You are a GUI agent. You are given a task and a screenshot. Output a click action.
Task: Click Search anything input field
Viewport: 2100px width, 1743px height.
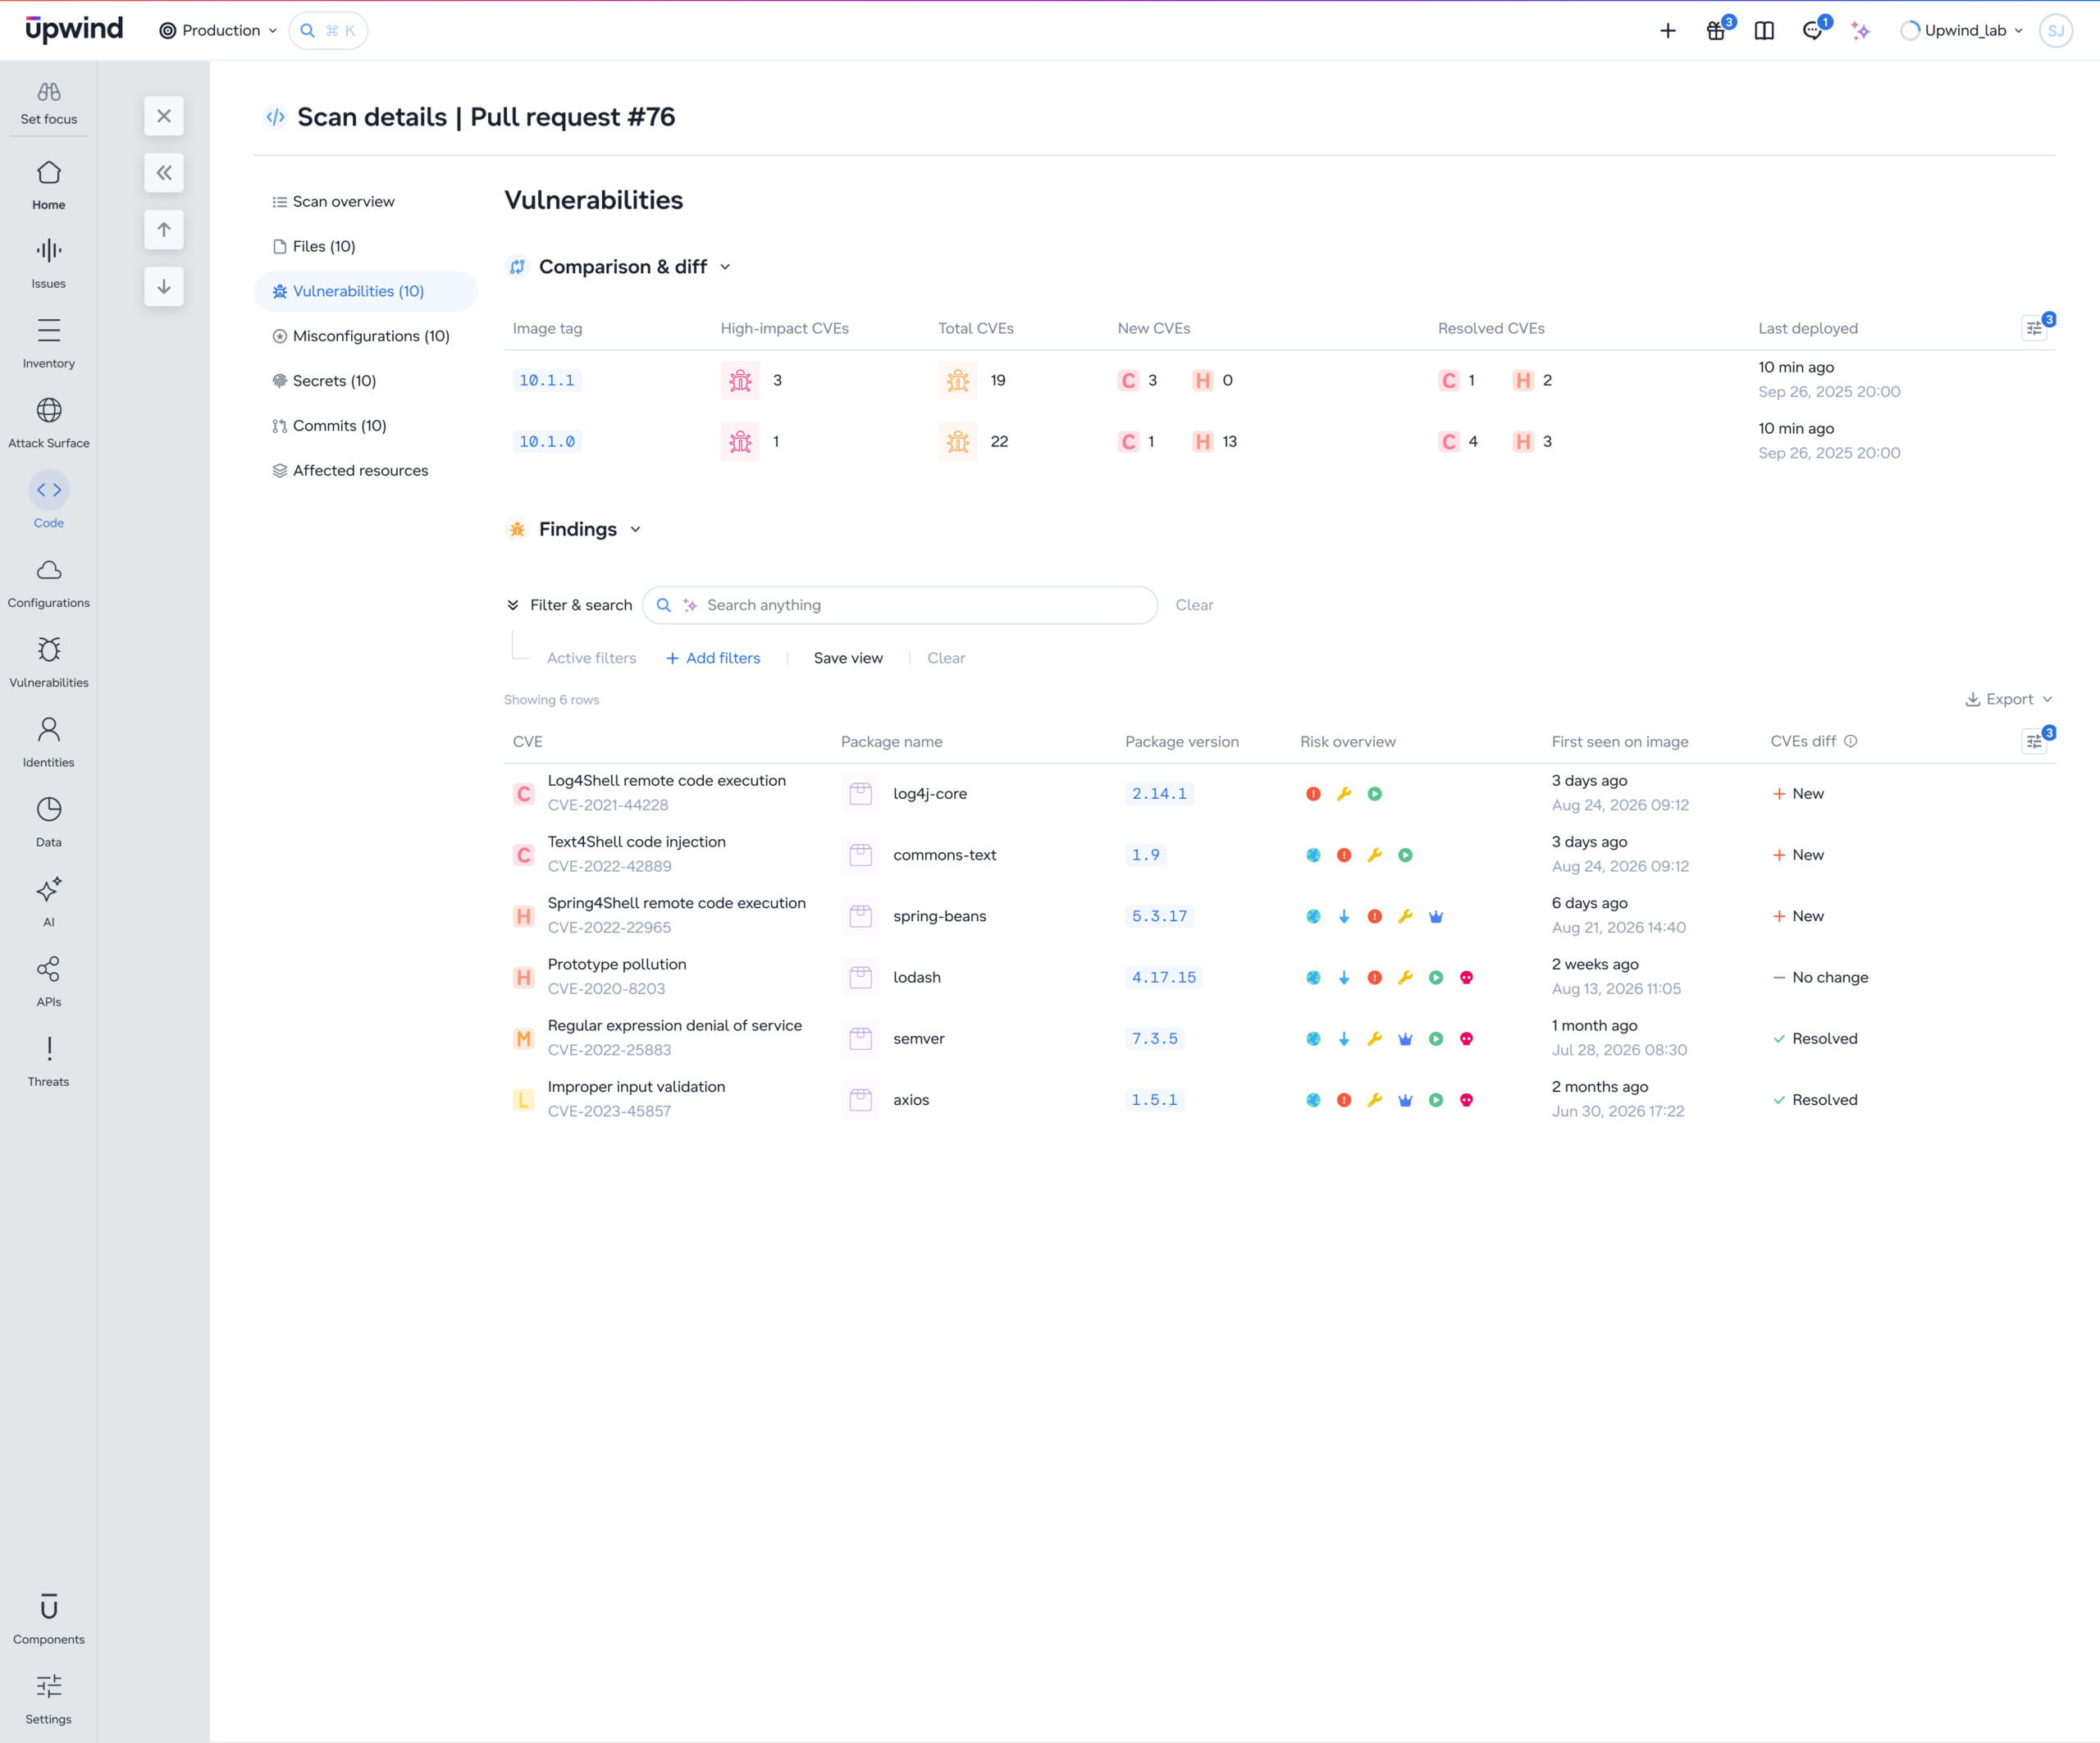900,606
